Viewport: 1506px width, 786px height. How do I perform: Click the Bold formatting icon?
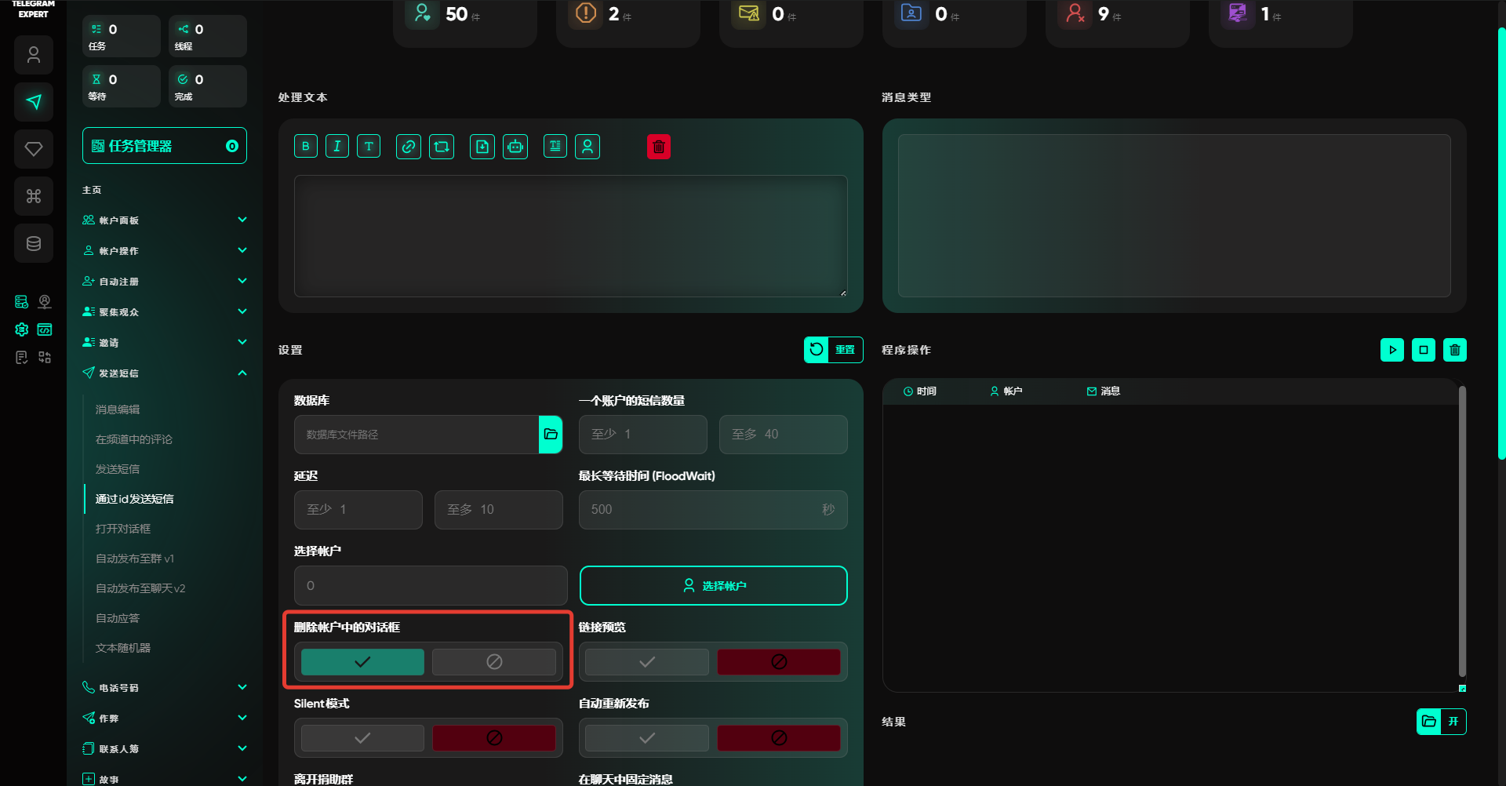click(x=306, y=147)
